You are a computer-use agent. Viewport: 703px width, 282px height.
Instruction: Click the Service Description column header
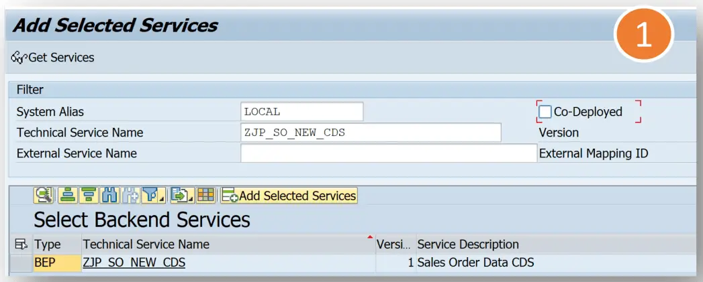coord(467,244)
